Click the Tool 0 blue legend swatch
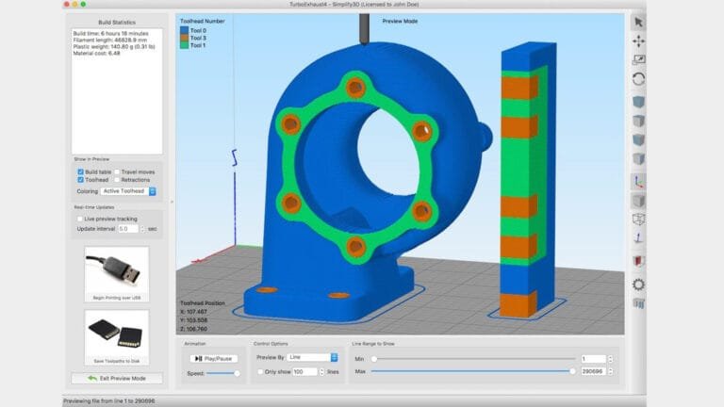Image resolution: width=724 pixels, height=407 pixels. point(184,30)
